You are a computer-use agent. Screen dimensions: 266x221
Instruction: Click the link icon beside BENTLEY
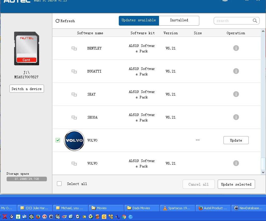74,48
